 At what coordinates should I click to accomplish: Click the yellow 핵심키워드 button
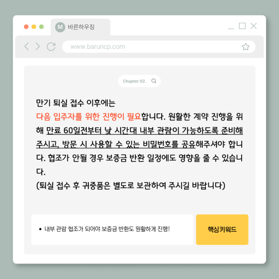(222, 230)
